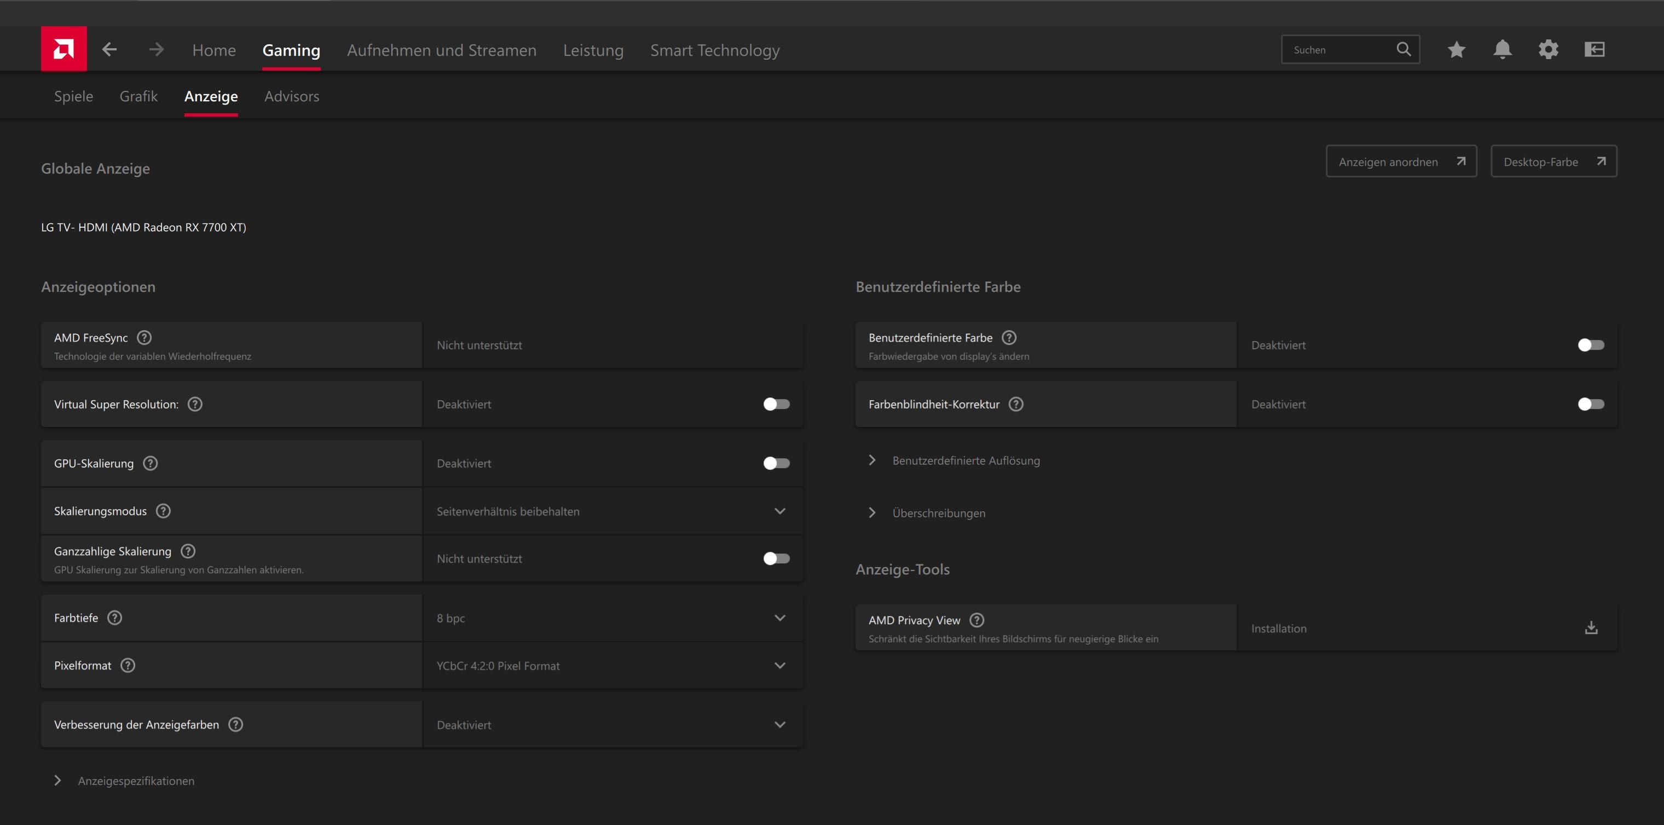Switch to Home tab
This screenshot has width=1664, height=825.
(214, 50)
